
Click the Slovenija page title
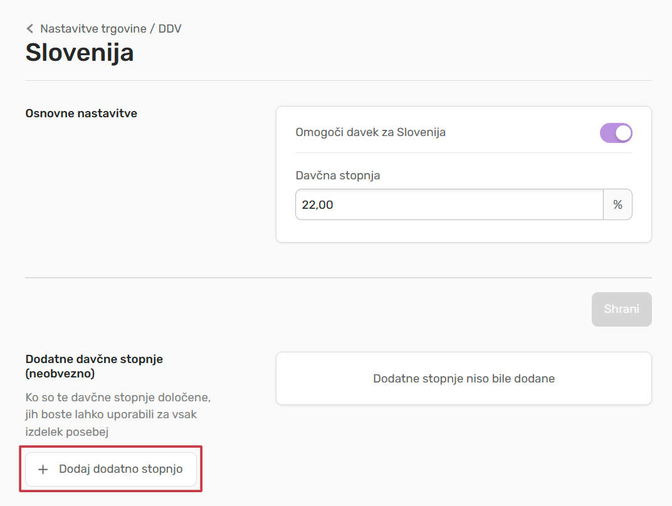pyautogui.click(x=80, y=53)
